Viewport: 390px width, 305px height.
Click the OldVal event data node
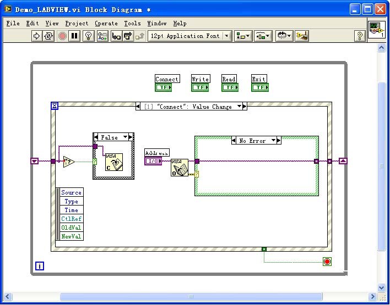[72, 228]
